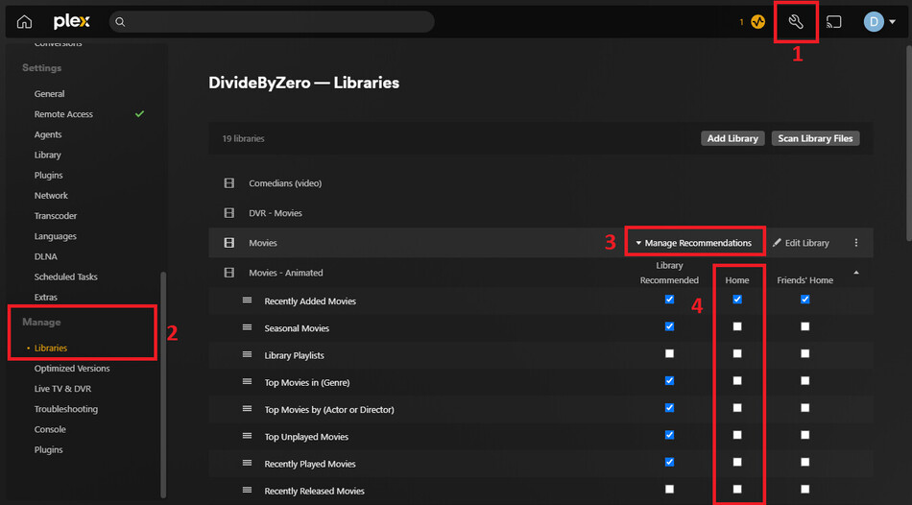
Task: Enable Library Recommended for Library Playlists
Action: [669, 353]
